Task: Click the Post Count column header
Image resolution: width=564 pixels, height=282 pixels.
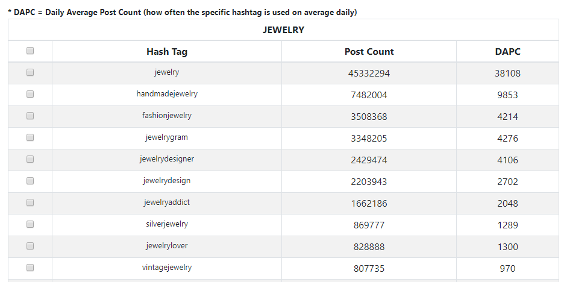Action: click(x=369, y=52)
